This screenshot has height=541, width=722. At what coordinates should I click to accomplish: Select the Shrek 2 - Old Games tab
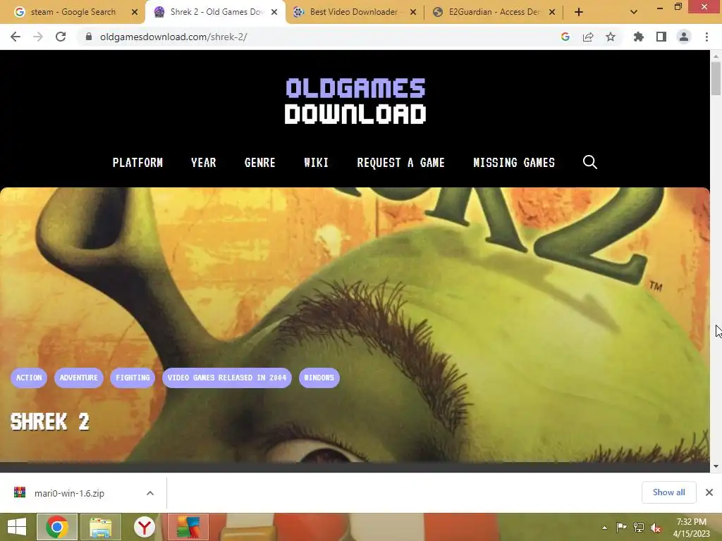pos(216,12)
